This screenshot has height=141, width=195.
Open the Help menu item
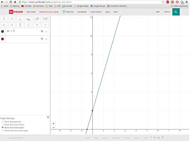115,12
